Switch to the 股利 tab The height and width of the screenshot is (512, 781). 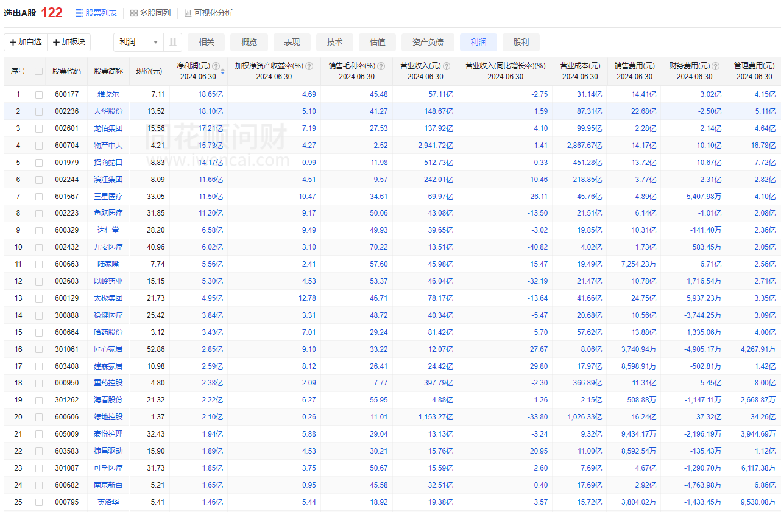[521, 42]
